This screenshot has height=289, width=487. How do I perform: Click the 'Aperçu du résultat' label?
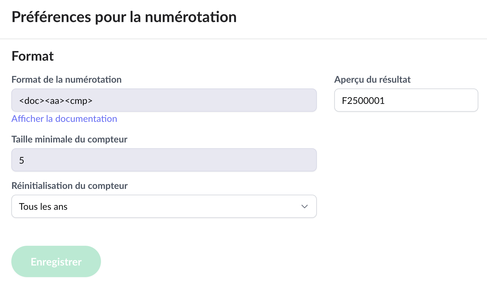[372, 80]
